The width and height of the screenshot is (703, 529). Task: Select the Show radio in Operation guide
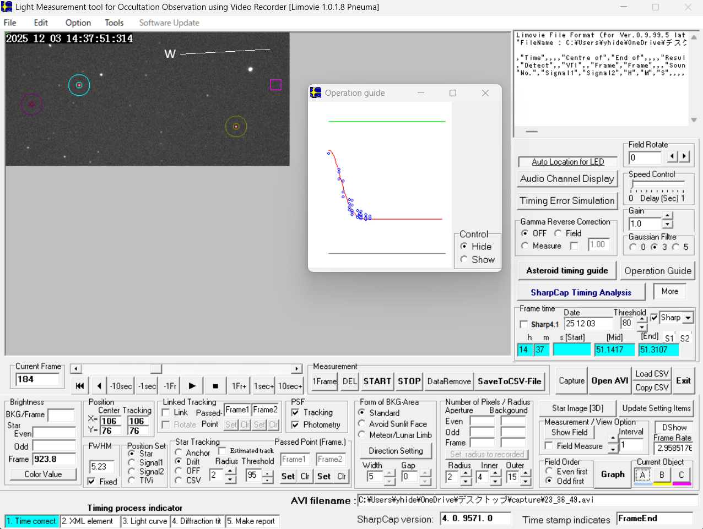point(464,259)
